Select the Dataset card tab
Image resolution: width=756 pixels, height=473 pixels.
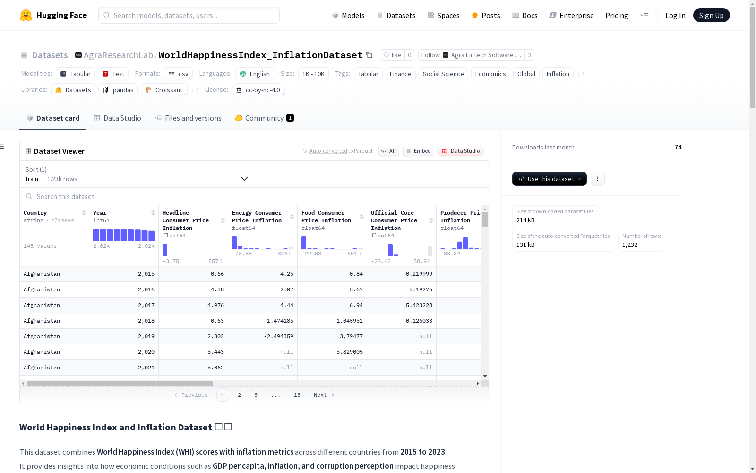tap(53, 118)
